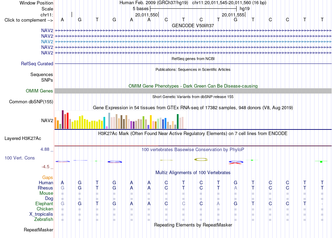Click the 'H3K27Ac Mark' ENCODE track title
Image resolution: width=332 pixels, height=238 pixels.
(x=193, y=134)
